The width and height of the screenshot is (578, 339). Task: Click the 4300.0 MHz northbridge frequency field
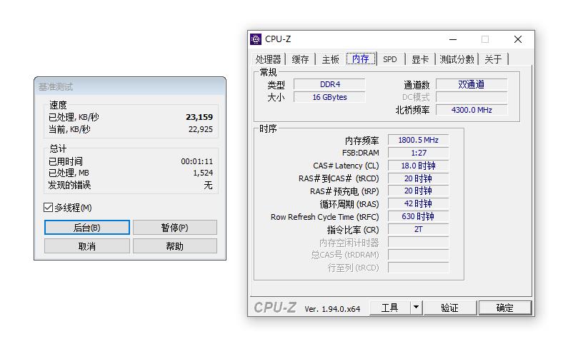[472, 110]
